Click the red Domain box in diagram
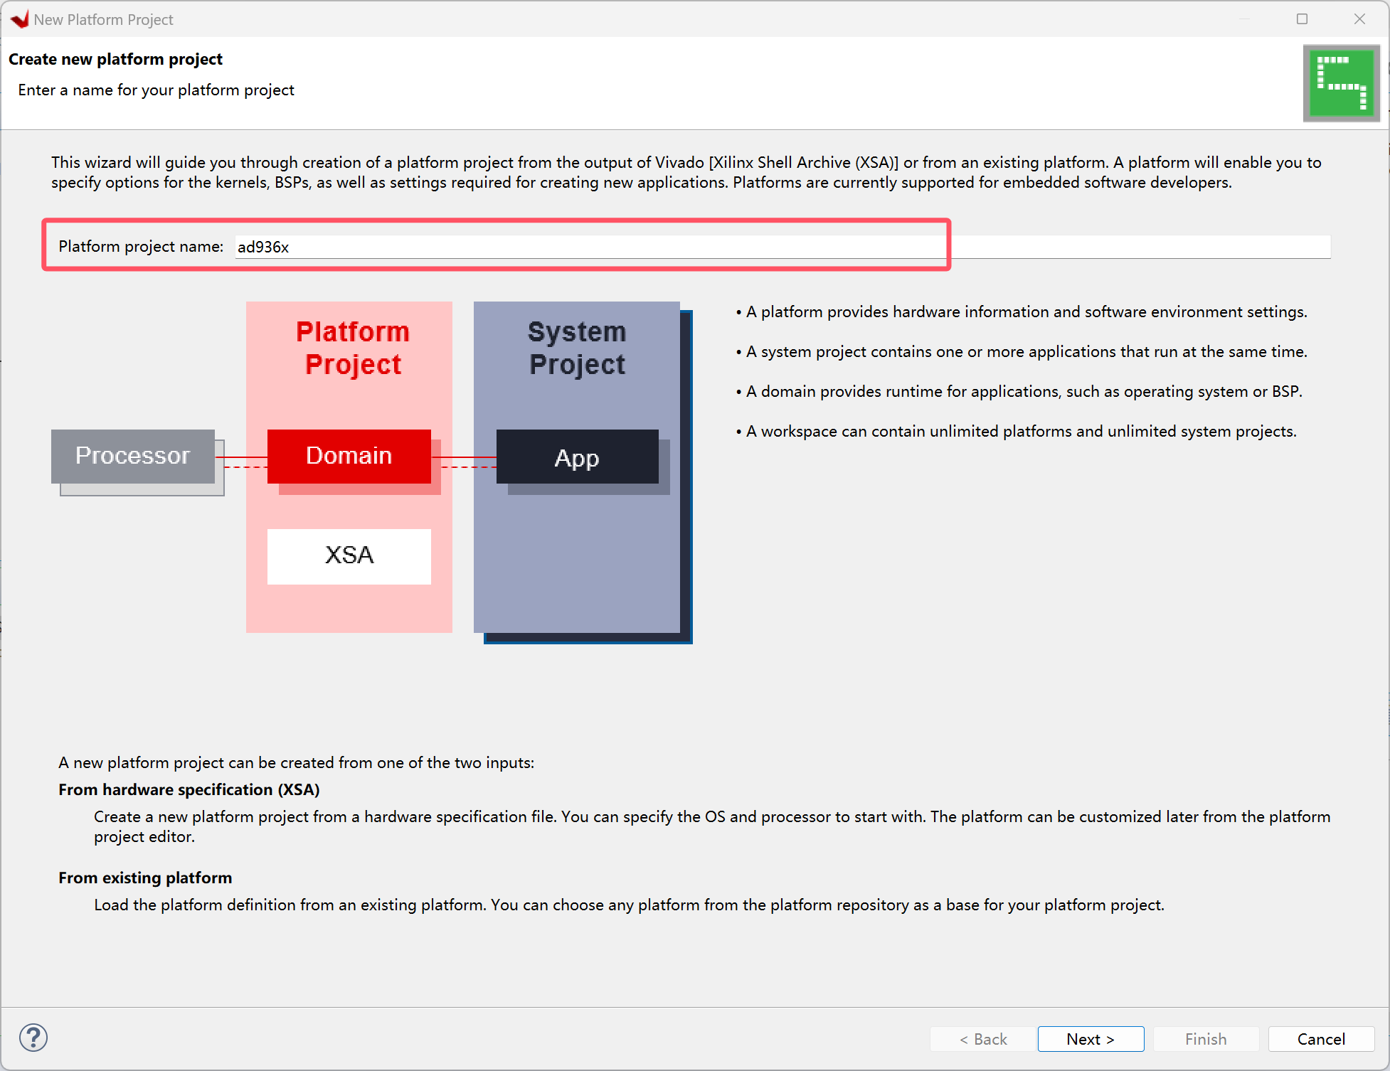The image size is (1390, 1071). click(349, 456)
